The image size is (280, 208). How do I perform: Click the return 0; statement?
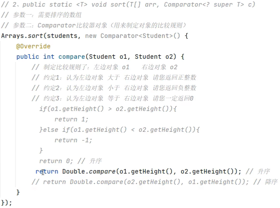(56, 161)
